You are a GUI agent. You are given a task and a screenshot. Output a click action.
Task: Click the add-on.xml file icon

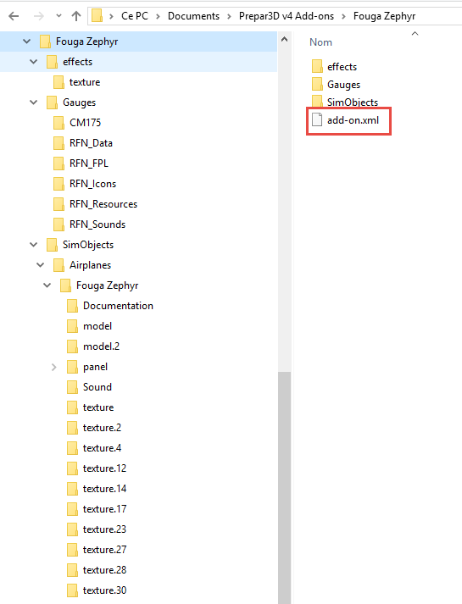(317, 119)
